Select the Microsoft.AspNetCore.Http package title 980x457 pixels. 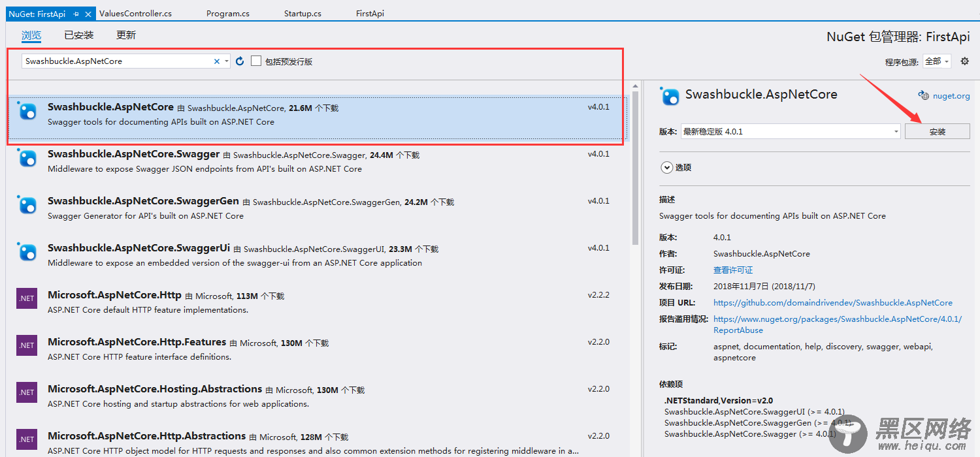(x=114, y=295)
